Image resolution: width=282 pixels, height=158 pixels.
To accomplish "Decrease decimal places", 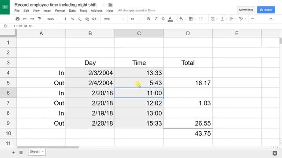I will click(x=79, y=19).
